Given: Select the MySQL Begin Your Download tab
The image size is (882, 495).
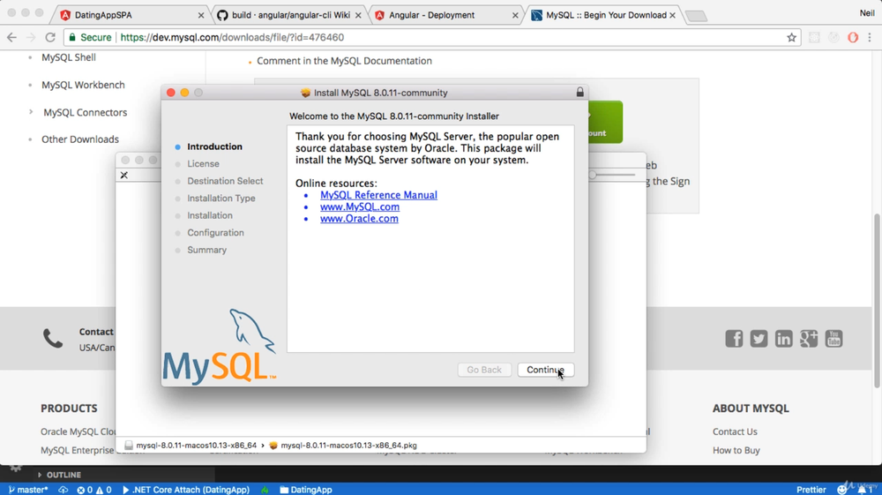Looking at the screenshot, I should pyautogui.click(x=602, y=15).
